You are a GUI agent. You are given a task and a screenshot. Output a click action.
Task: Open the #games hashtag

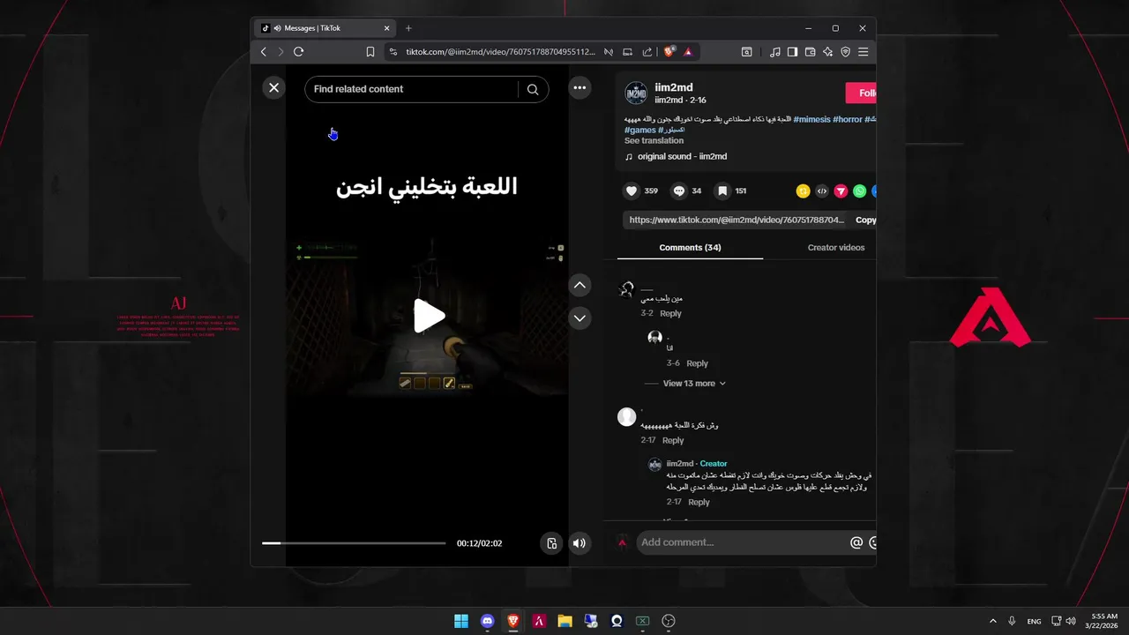point(640,131)
